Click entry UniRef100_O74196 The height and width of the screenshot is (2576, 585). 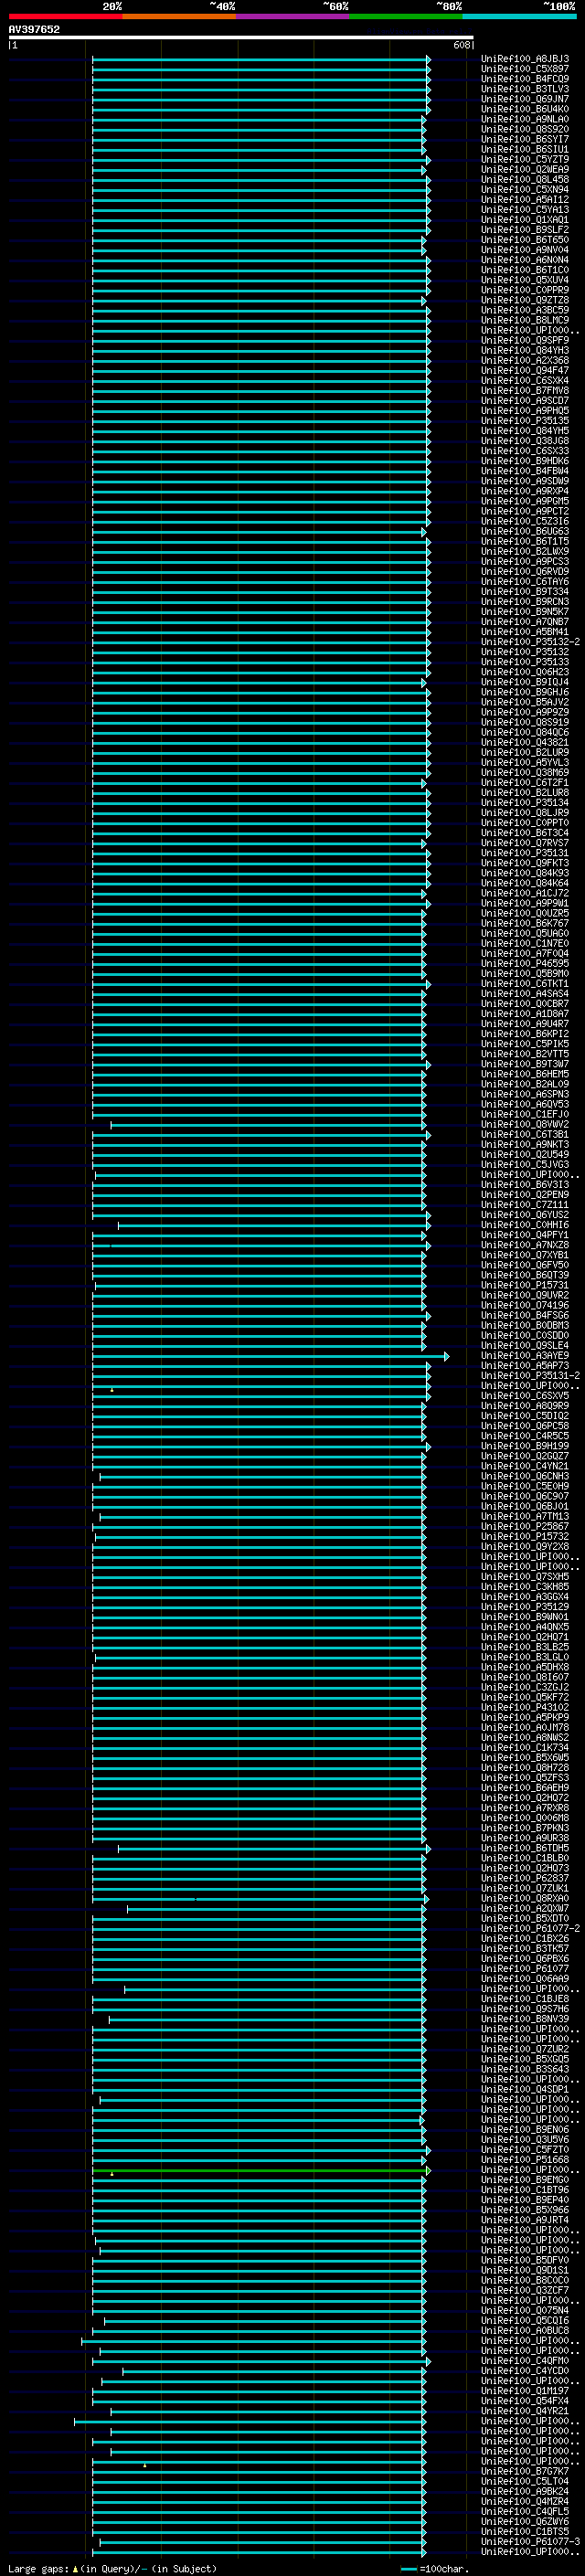click(525, 1306)
